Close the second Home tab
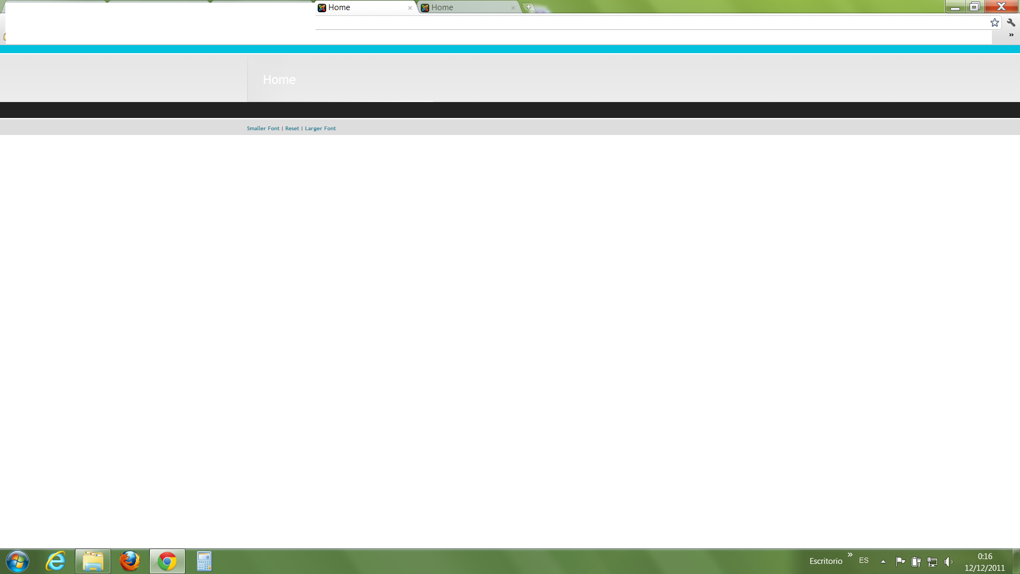Viewport: 1020px width, 574px height. pyautogui.click(x=513, y=8)
